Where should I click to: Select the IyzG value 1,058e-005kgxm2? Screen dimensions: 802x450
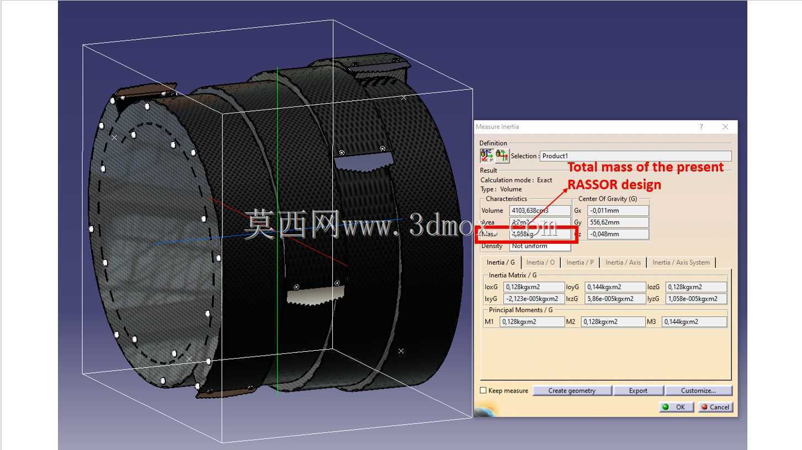coord(696,299)
